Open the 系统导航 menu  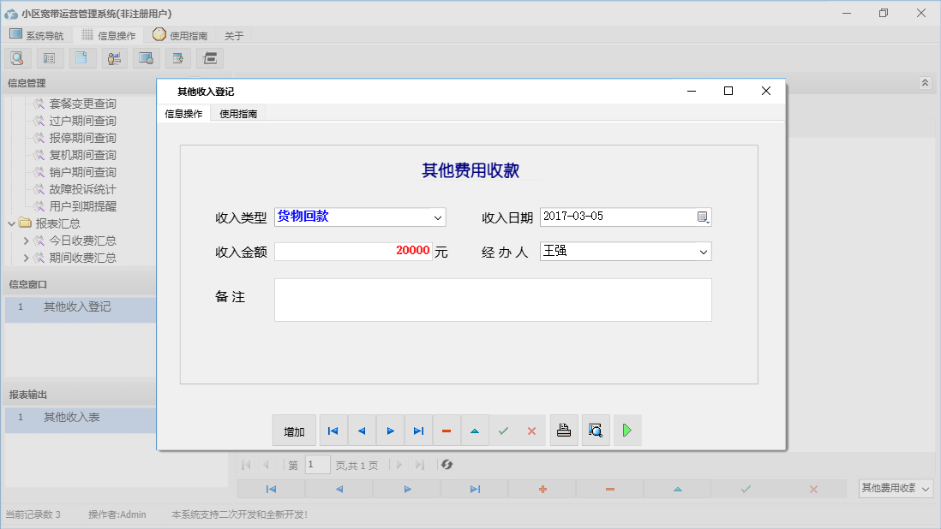(37, 34)
